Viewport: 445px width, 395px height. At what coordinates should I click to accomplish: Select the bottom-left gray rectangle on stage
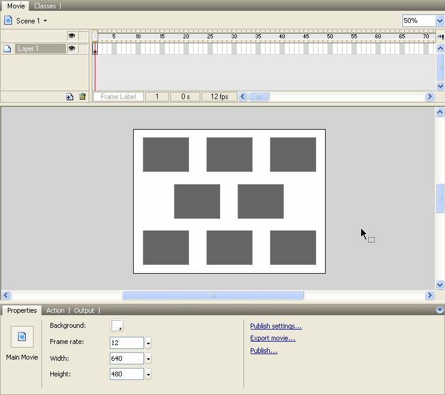166,247
